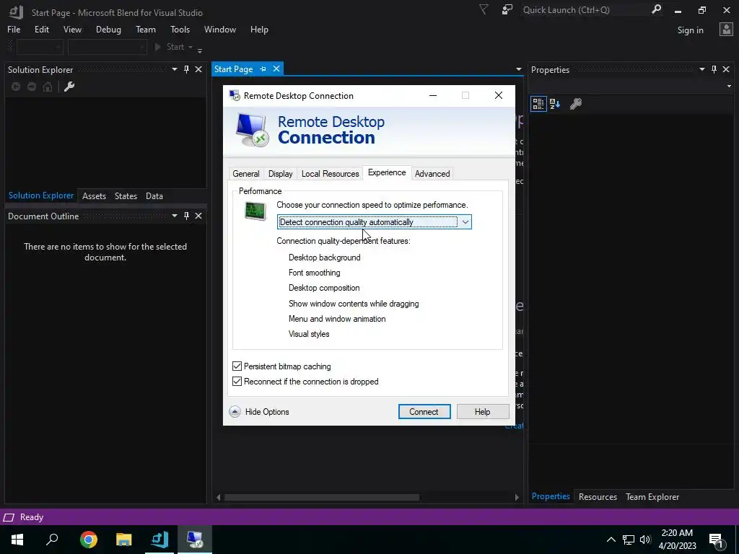Close the Document Outline panel
This screenshot has height=554, width=739.
click(x=198, y=216)
